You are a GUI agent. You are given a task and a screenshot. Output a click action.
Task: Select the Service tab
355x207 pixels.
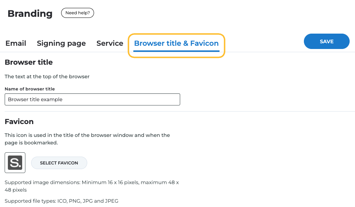[x=110, y=43]
